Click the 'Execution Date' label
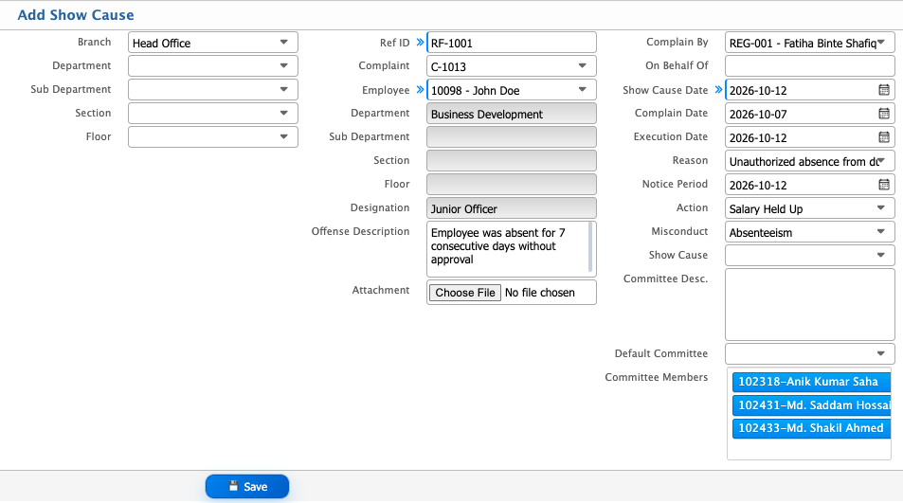 pyautogui.click(x=670, y=136)
